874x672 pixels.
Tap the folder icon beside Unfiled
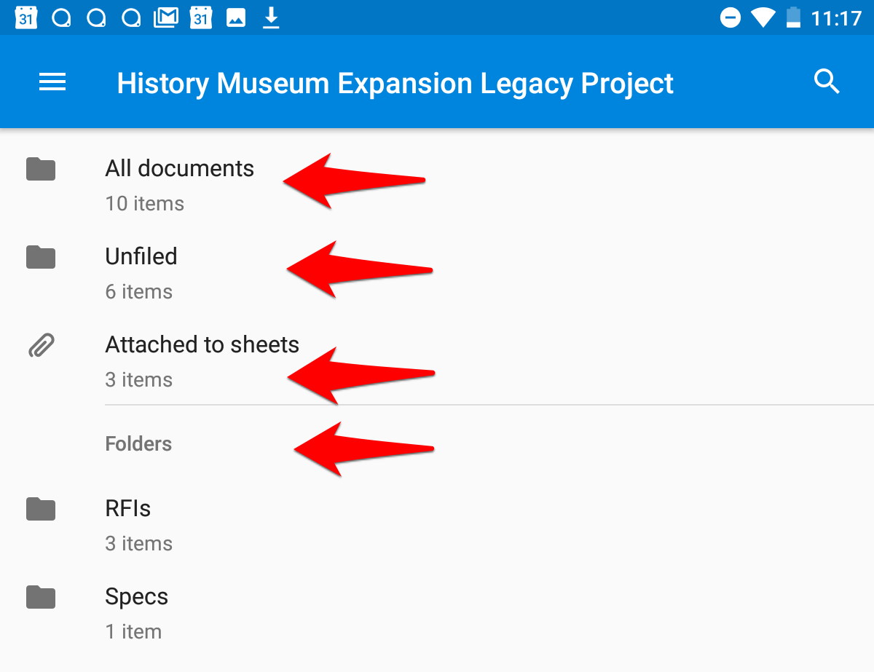pos(41,257)
